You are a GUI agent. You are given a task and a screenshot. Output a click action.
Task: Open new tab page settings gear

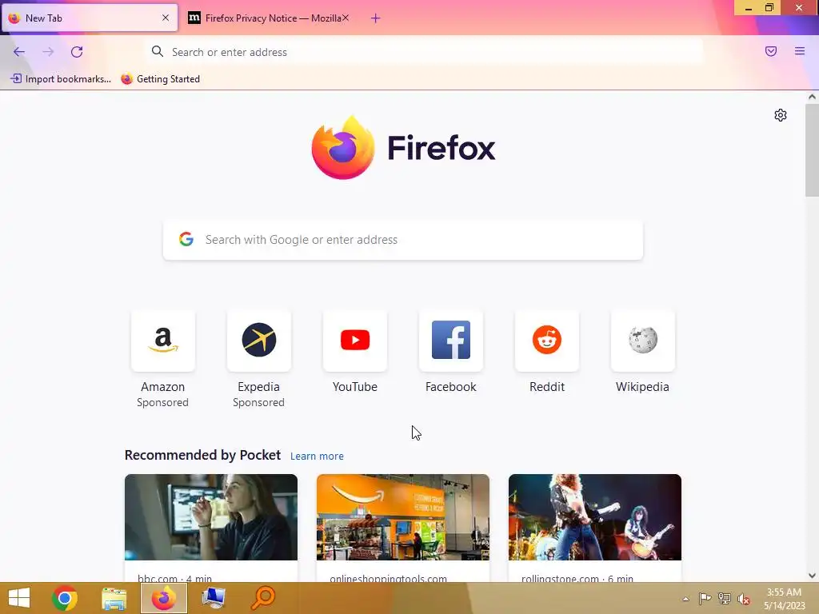(781, 115)
